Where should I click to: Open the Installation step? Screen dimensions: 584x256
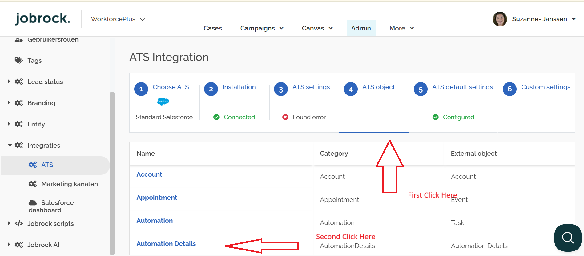pos(239,87)
